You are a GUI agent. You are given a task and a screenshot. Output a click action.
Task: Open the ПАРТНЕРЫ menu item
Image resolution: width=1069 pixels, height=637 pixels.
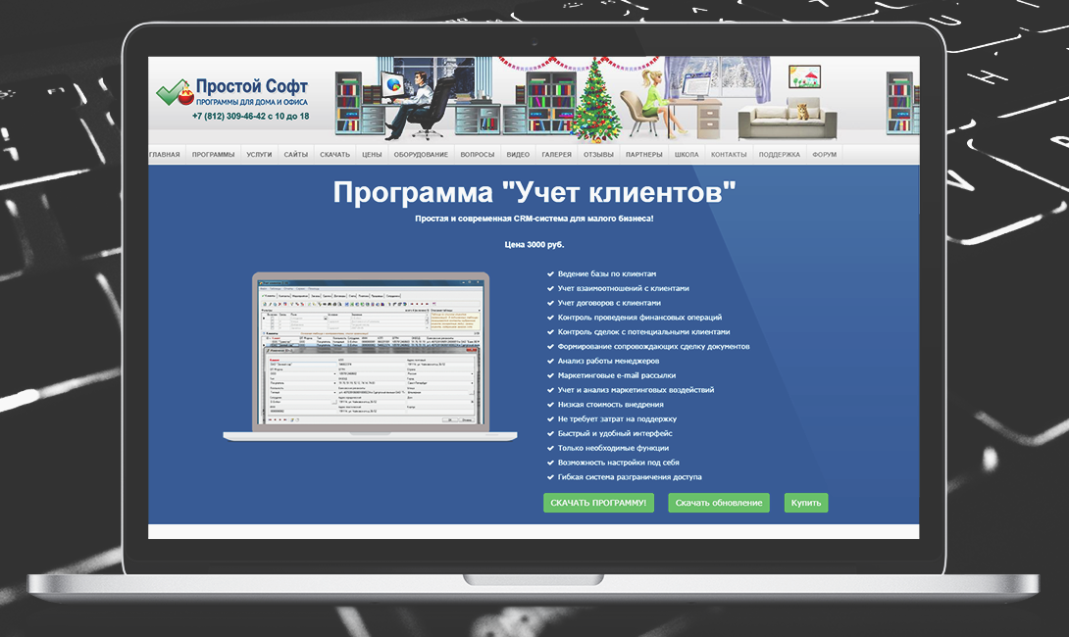tap(644, 155)
